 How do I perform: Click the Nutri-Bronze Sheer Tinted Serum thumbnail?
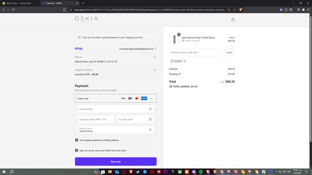point(175,39)
